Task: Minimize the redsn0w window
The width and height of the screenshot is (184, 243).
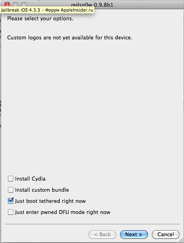Action: [x=15, y=4]
